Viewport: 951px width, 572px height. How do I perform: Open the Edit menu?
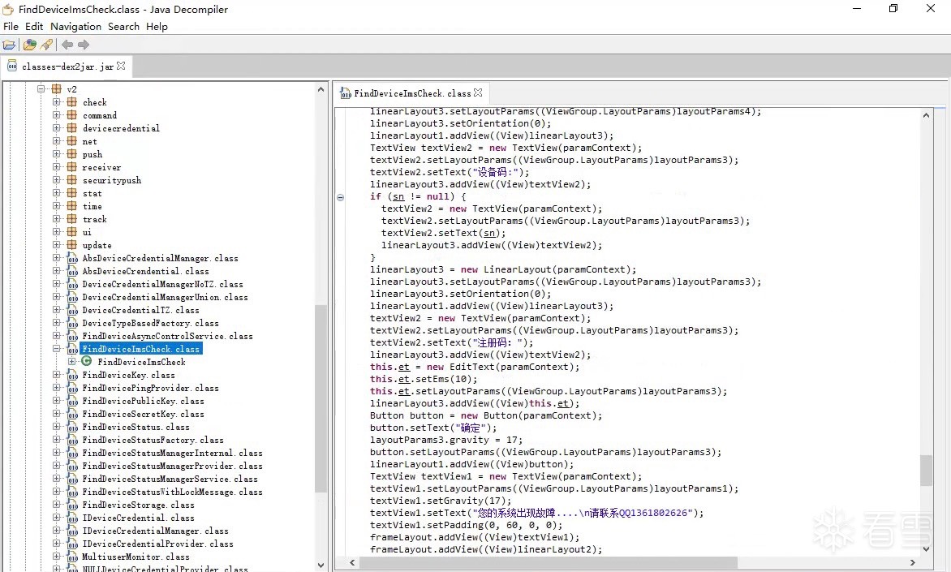[34, 27]
